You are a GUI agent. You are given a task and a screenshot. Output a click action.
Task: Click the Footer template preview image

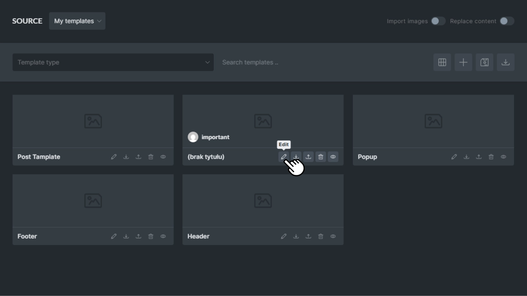[x=93, y=200]
